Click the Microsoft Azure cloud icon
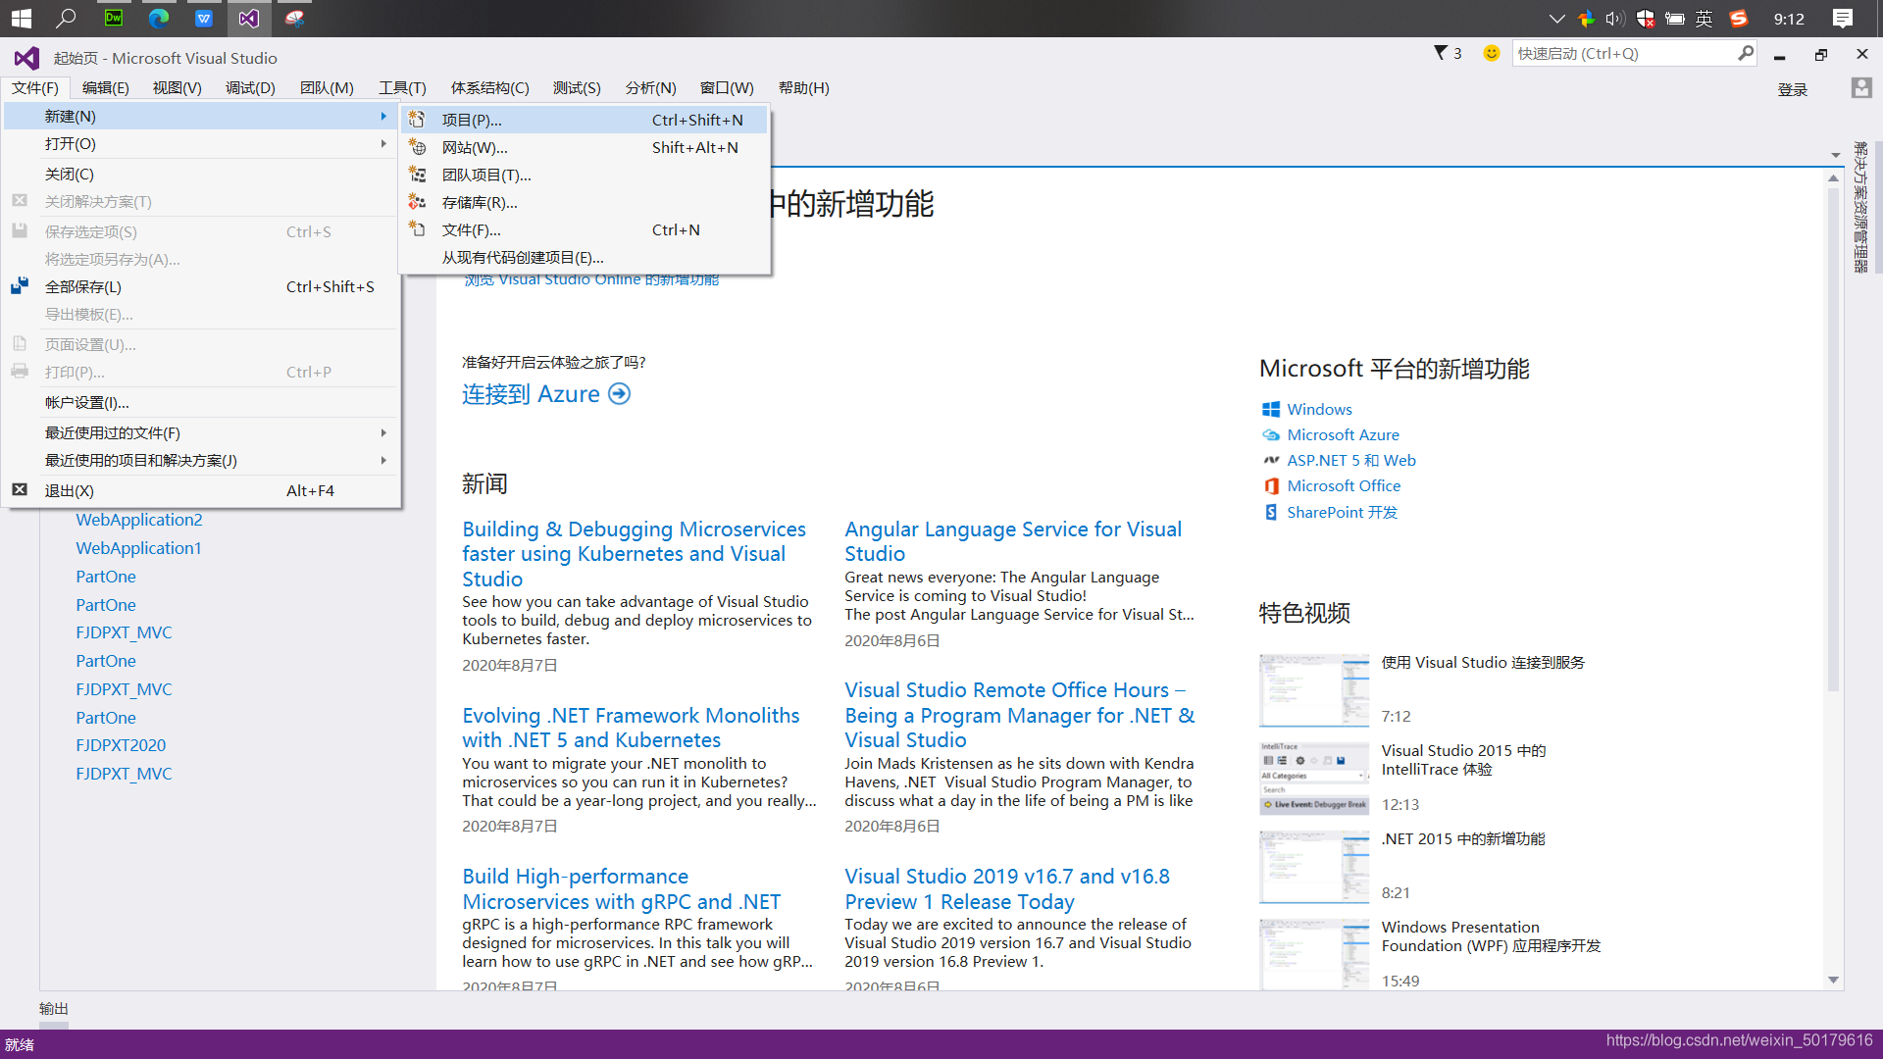This screenshot has width=1883, height=1059. [1271, 434]
